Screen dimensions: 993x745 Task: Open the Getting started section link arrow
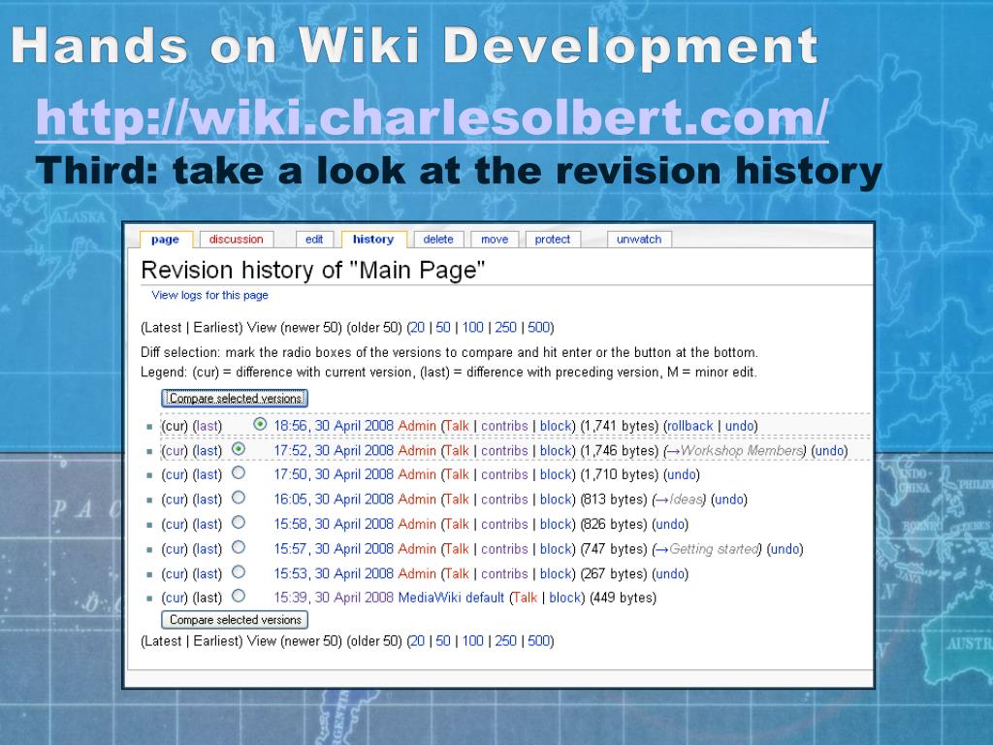661,549
